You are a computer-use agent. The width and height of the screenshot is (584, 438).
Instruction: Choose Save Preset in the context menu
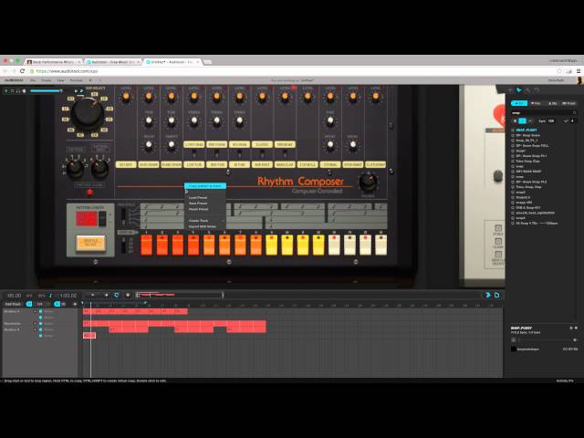[198, 203]
